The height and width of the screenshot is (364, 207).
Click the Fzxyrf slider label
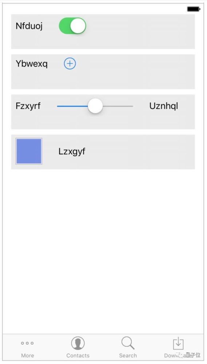point(28,106)
